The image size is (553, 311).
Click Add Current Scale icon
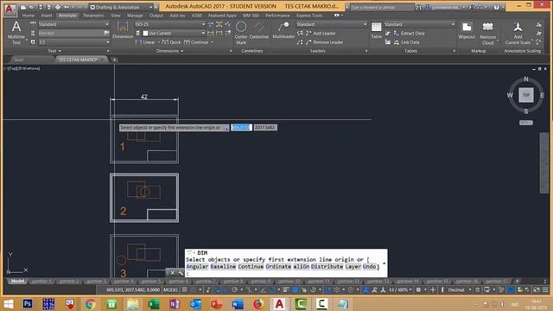click(518, 33)
